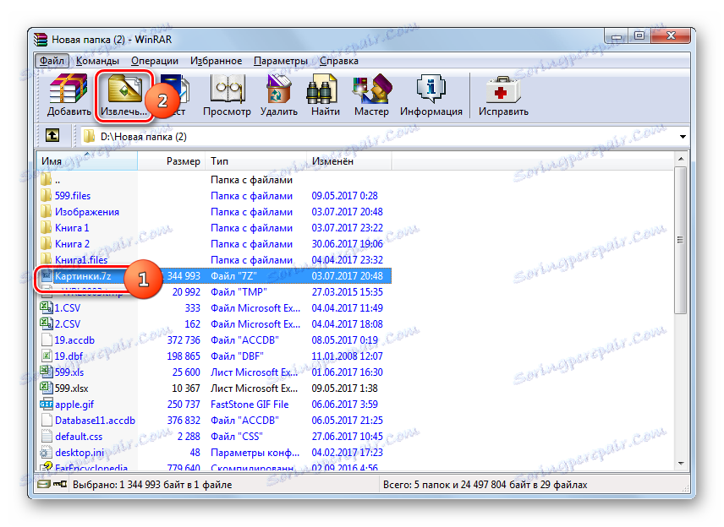Open the Операции menu
The width and height of the screenshot is (724, 527).
point(154,61)
